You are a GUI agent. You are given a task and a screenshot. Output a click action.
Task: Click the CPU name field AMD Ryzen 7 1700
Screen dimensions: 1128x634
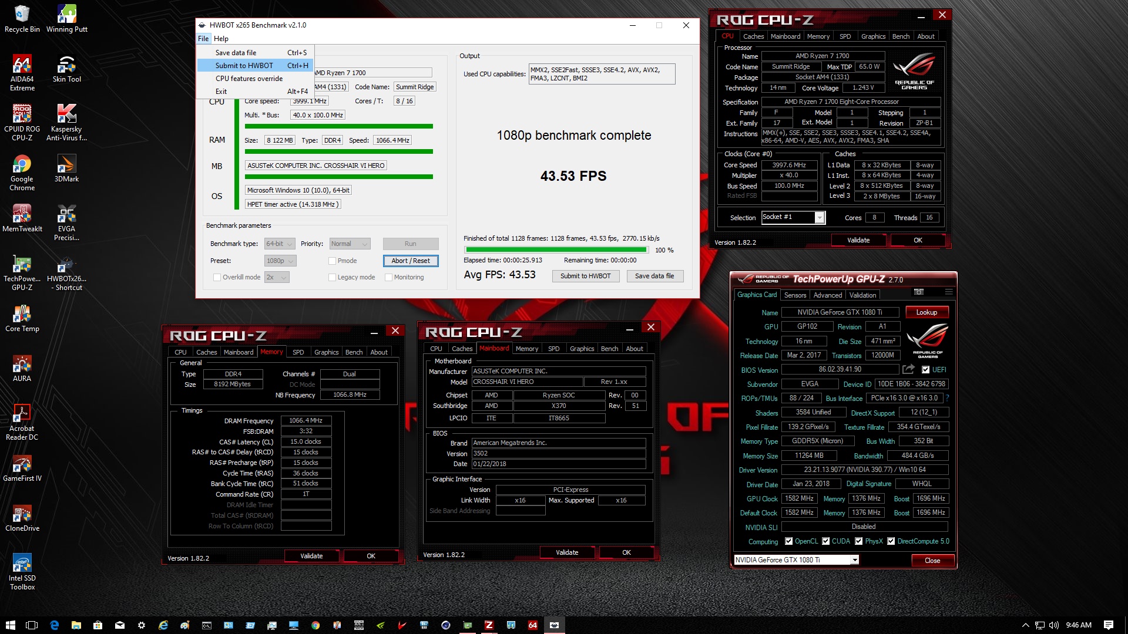pos(372,73)
